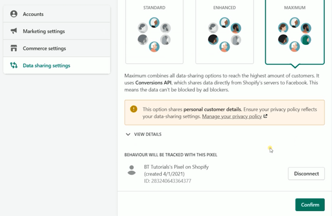Click the Commerce settings storefront icon
Screen dimensions: 332x216
(x=14, y=48)
